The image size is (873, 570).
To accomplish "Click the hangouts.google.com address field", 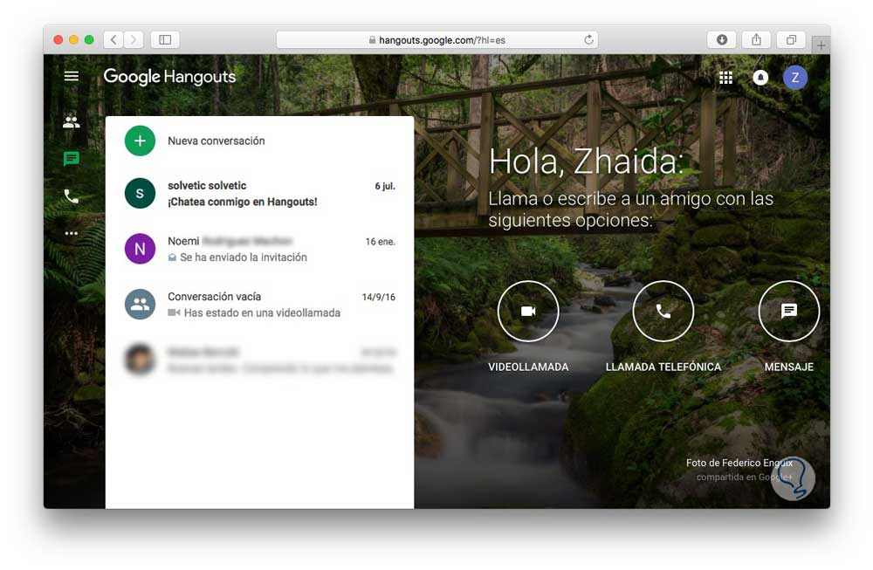I will tap(437, 39).
